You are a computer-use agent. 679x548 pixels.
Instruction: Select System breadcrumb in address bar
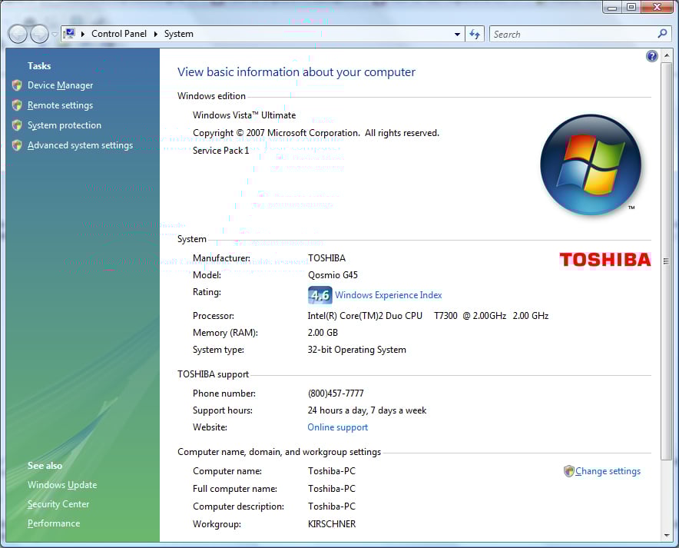pyautogui.click(x=178, y=34)
